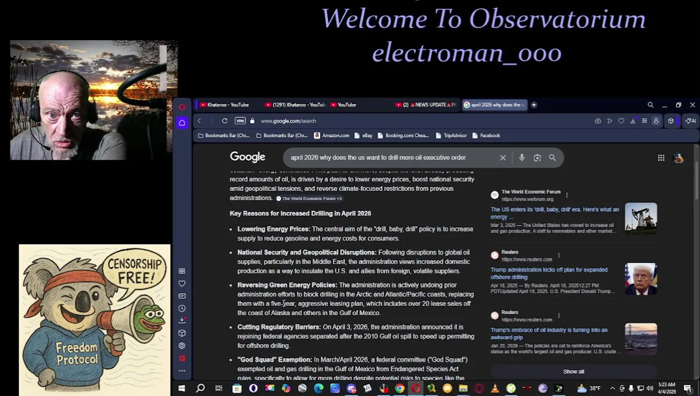Open the taskbar clock showing 5:23 AM
700x396 pixels.
click(667, 388)
